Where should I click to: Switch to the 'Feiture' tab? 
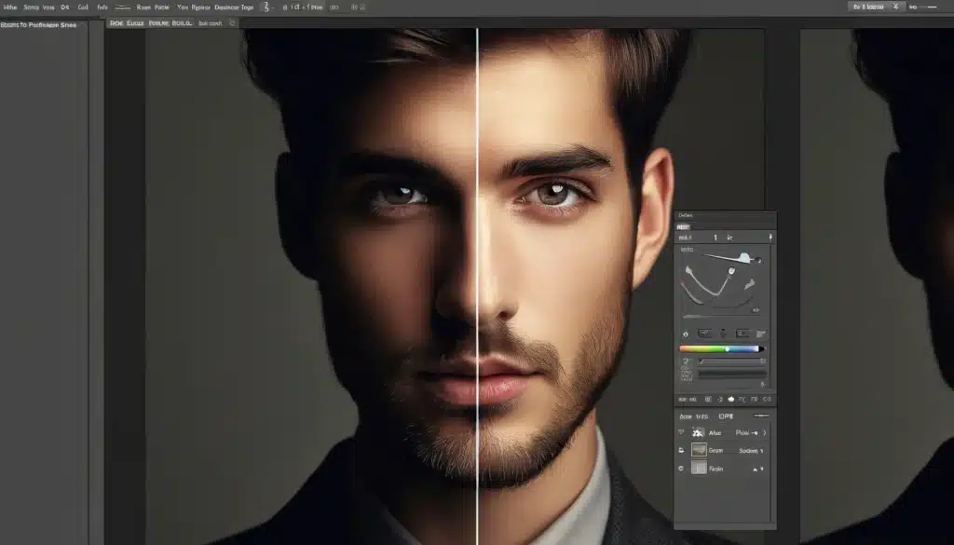click(x=158, y=23)
